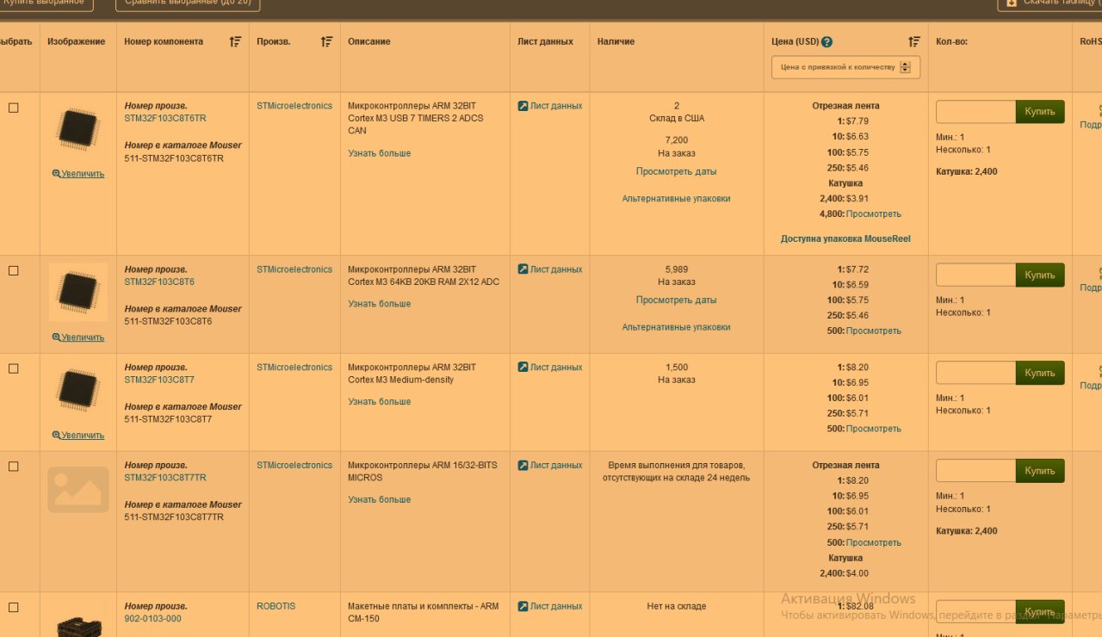The image size is (1102, 637).
Task: Click Купить for STM32F103C8T7TR
Action: click(x=1040, y=471)
